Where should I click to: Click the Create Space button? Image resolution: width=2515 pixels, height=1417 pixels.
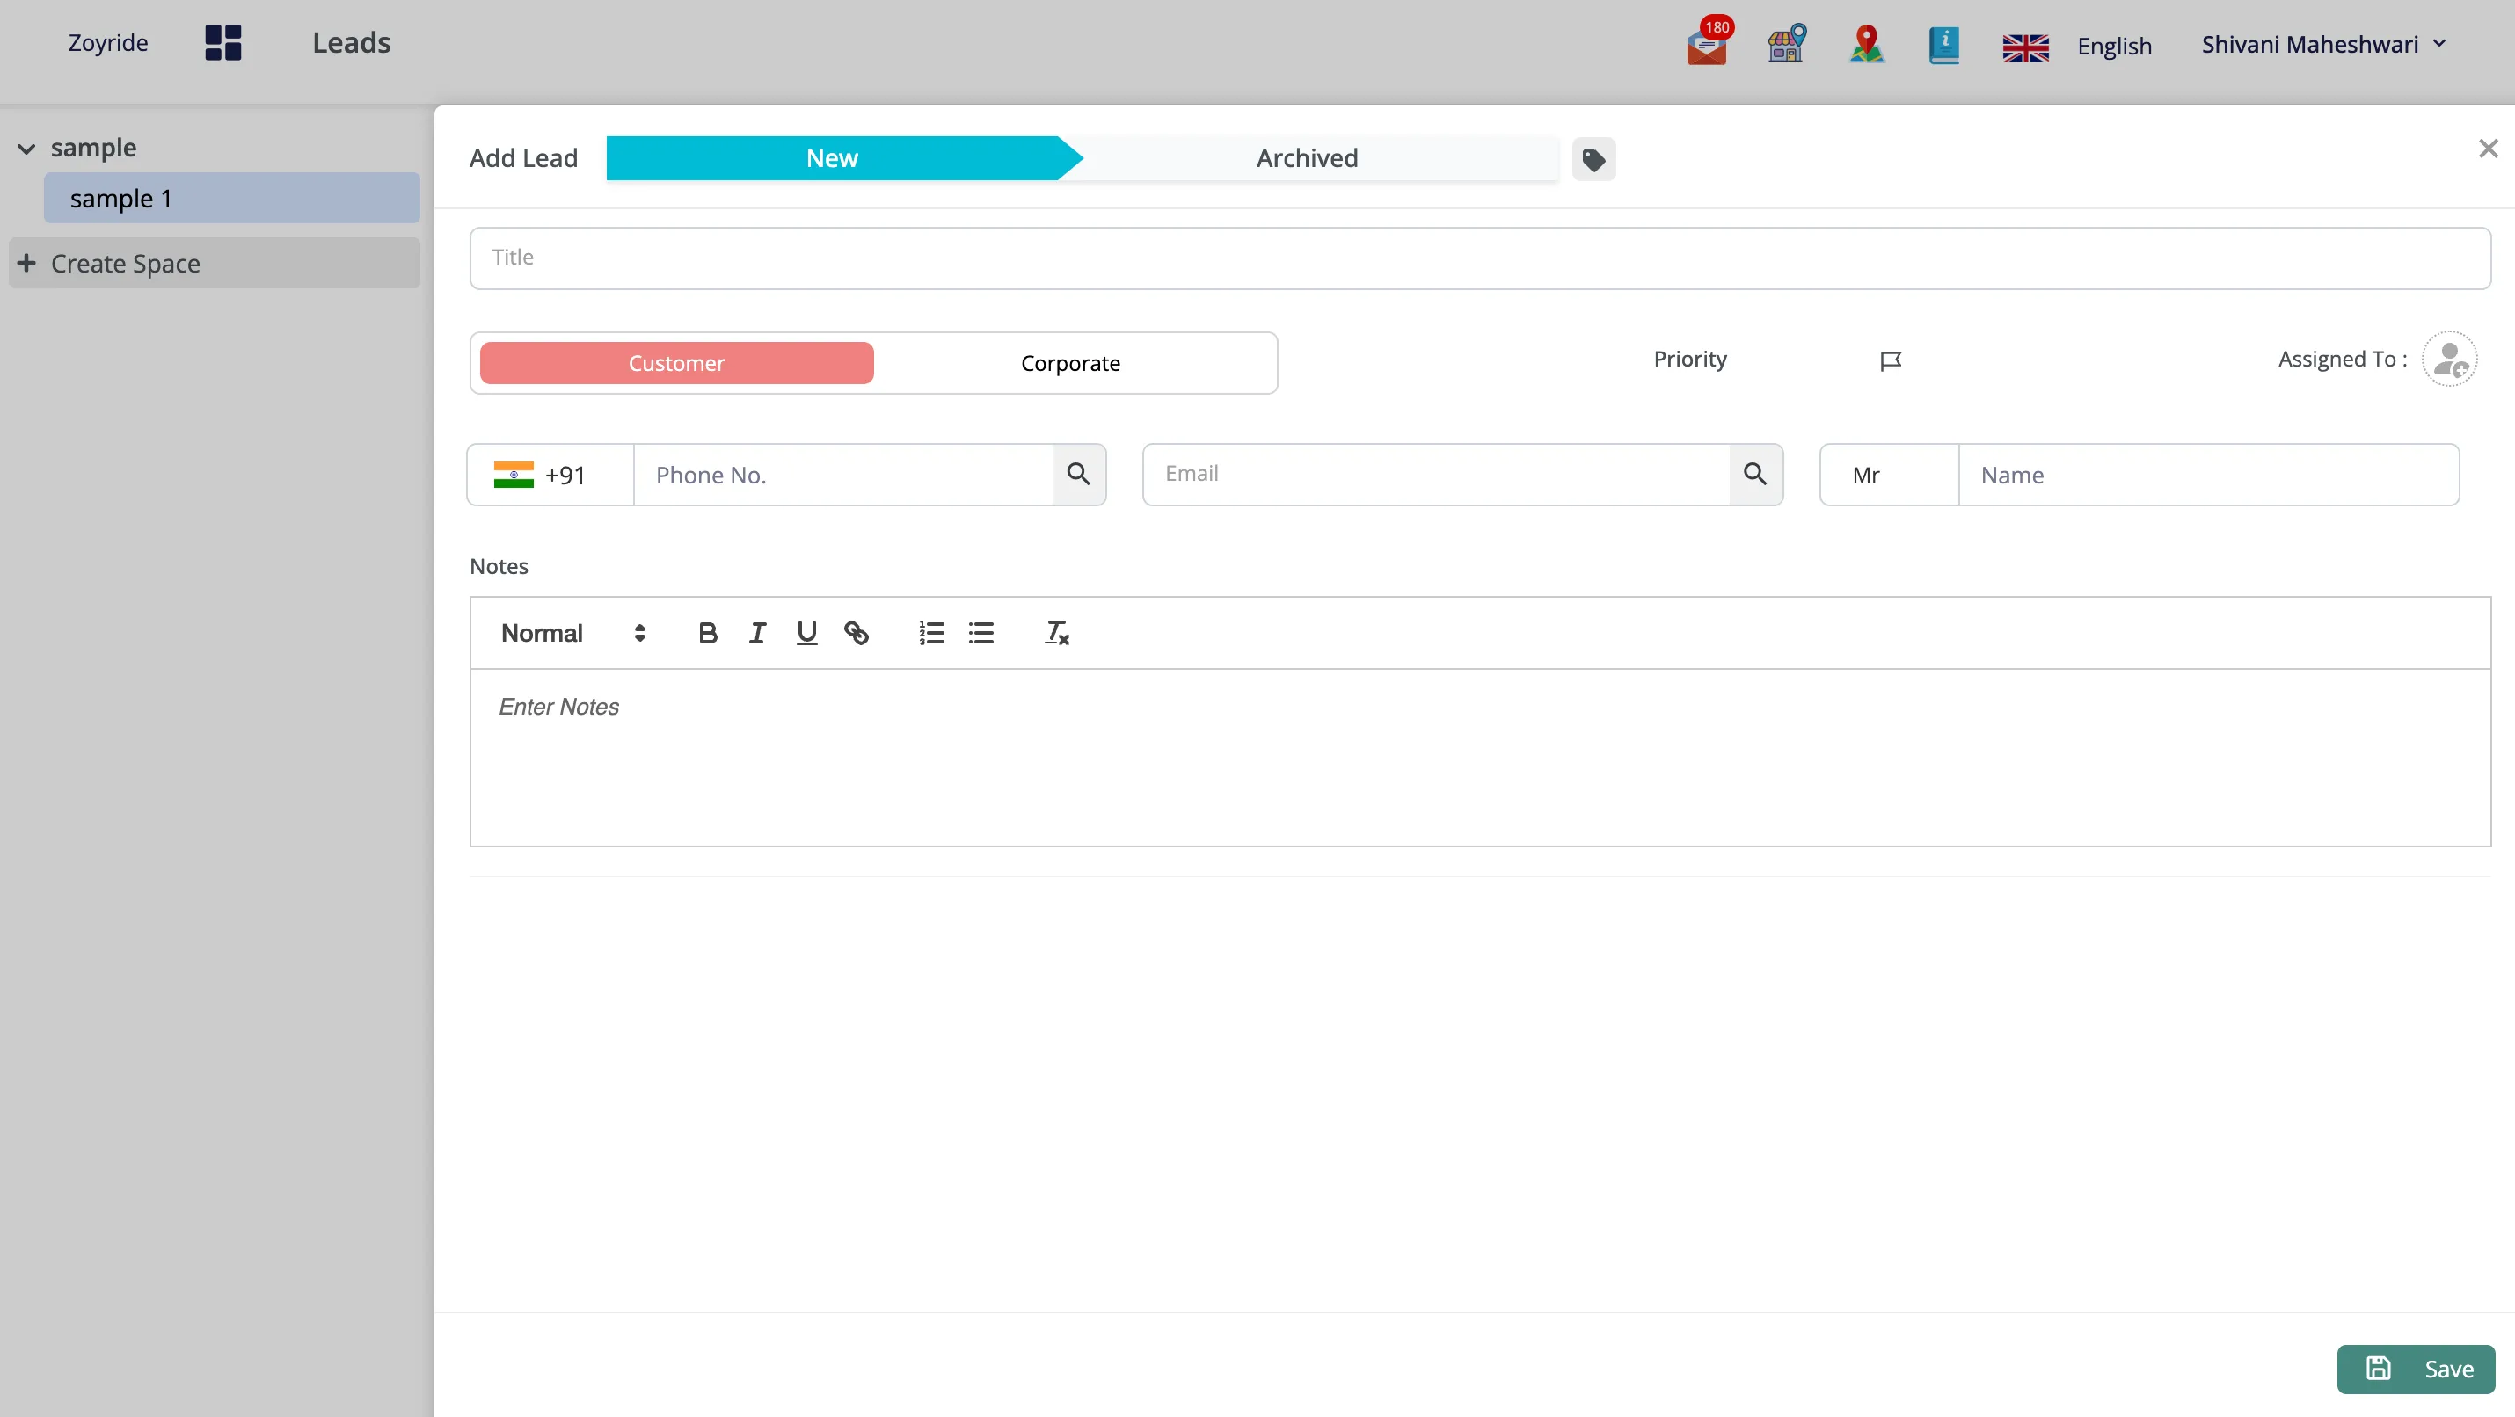(x=215, y=263)
